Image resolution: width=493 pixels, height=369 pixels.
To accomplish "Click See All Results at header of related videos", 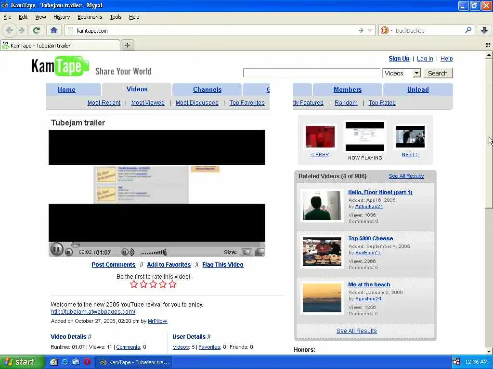I will (406, 176).
